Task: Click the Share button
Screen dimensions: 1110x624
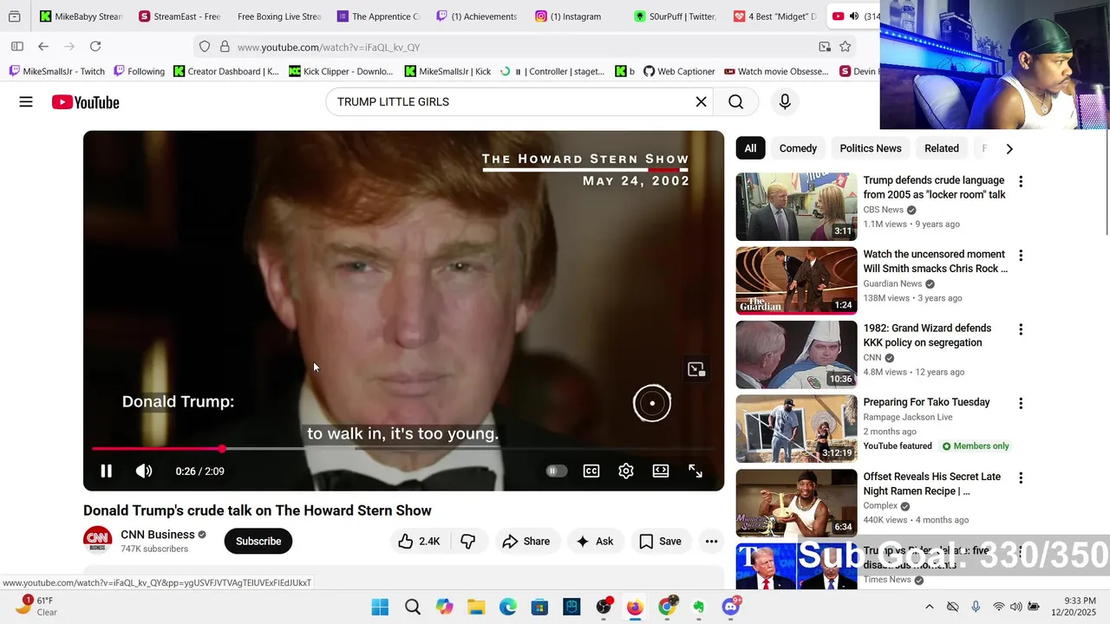Action: [526, 541]
